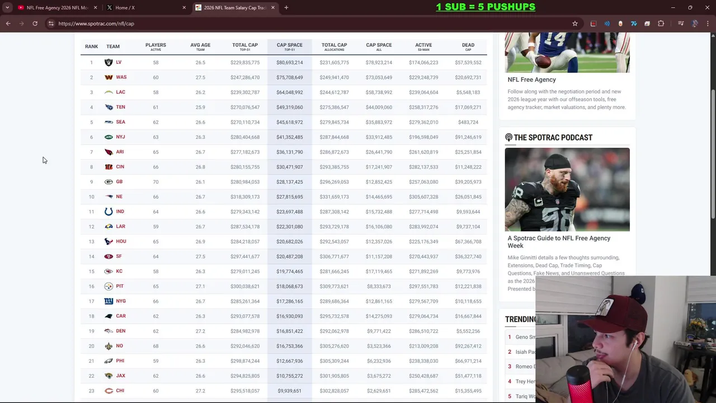Click the HOU Texans team logo
The image size is (716, 403).
click(109, 241)
